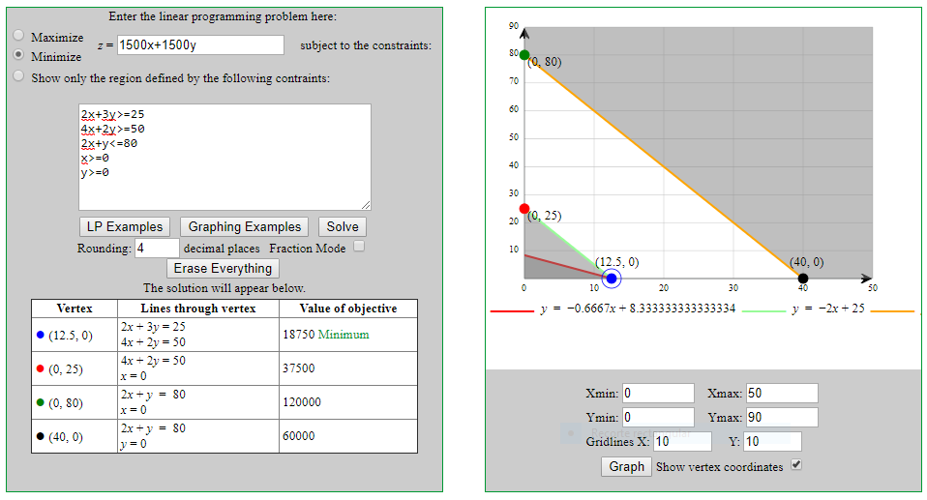Click the objective function z input field
The height and width of the screenshot is (500, 927).
pyautogui.click(x=200, y=45)
